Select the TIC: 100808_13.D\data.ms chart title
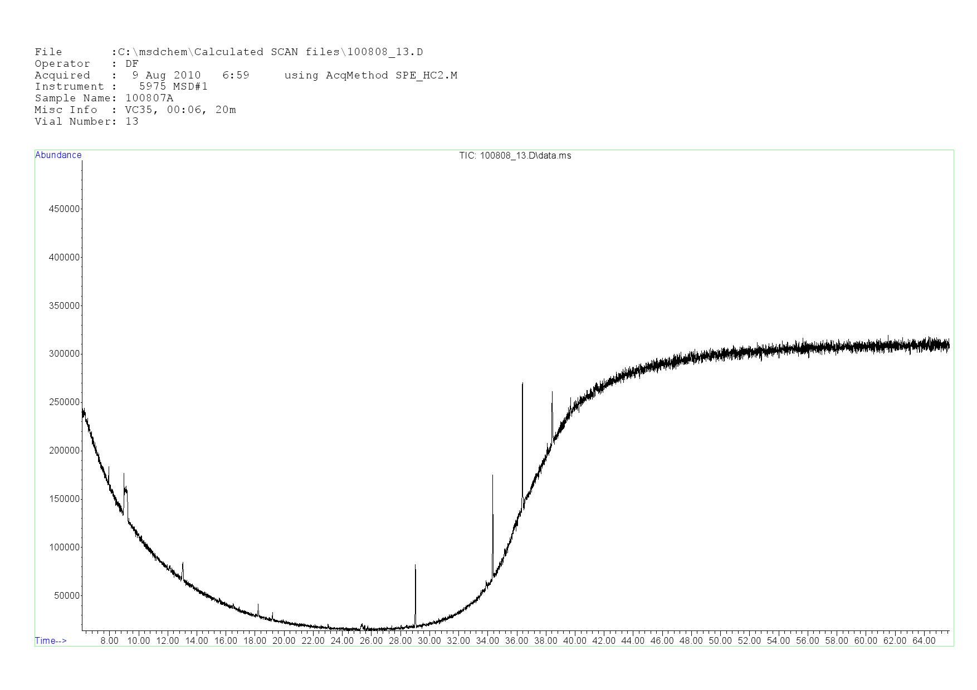This screenshot has height=690, width=977. tap(515, 156)
